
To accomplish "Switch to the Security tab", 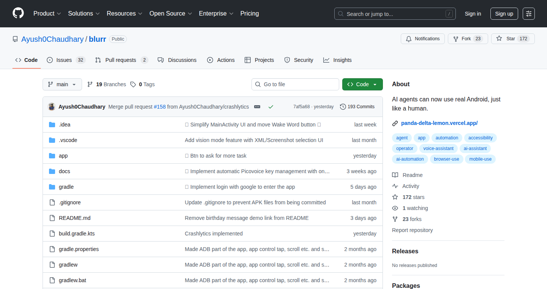I will (299, 60).
